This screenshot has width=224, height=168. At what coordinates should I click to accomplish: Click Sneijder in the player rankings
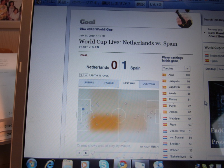[174, 144]
